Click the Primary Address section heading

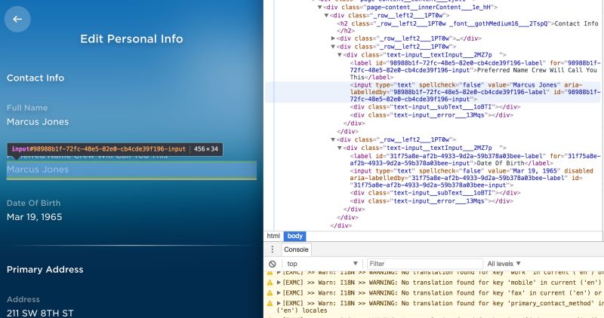point(45,270)
